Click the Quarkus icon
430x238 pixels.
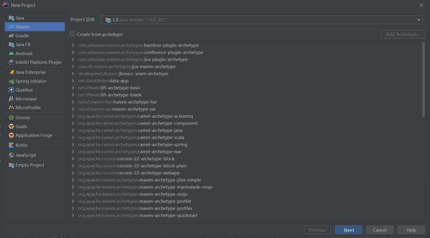[11, 90]
